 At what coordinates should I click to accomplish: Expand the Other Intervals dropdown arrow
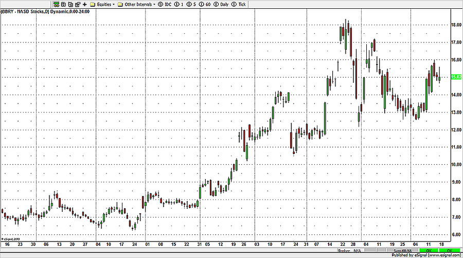pos(154,4)
